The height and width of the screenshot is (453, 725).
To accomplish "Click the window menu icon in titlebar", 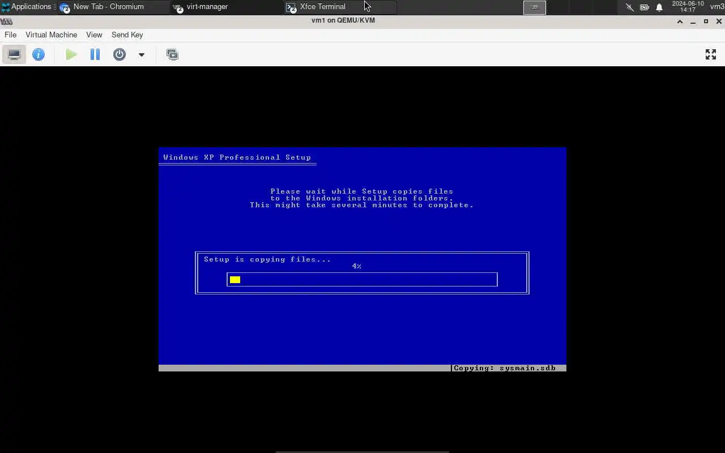I will click(x=6, y=21).
